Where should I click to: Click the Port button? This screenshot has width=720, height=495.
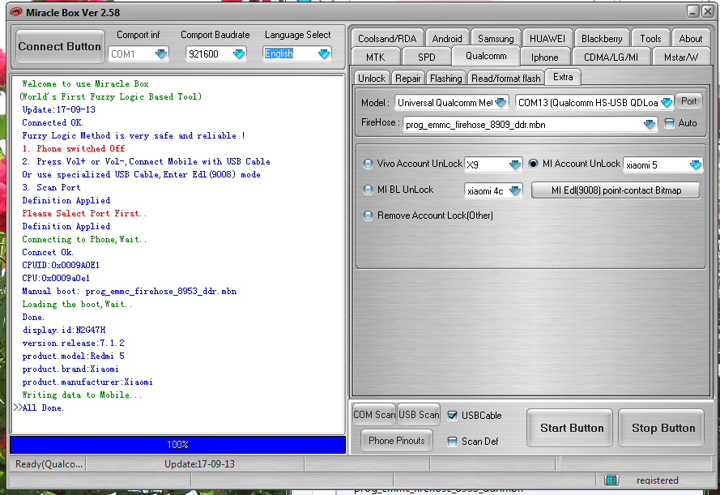[x=688, y=101]
